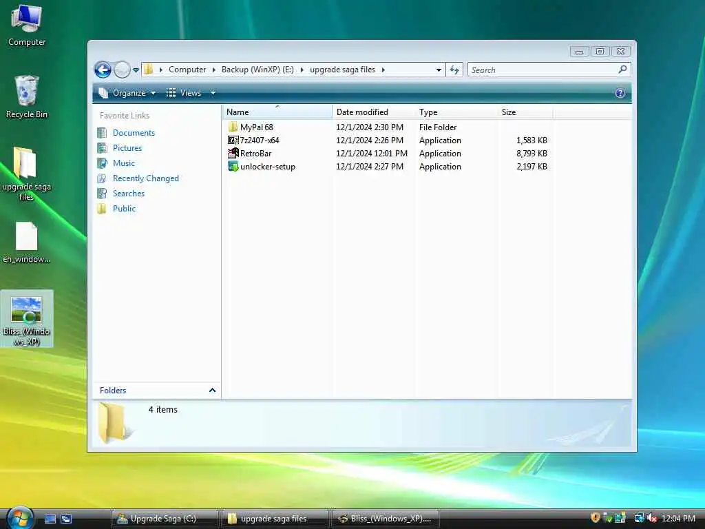Click the Windows Start orb
705x529 pixels.
20,518
